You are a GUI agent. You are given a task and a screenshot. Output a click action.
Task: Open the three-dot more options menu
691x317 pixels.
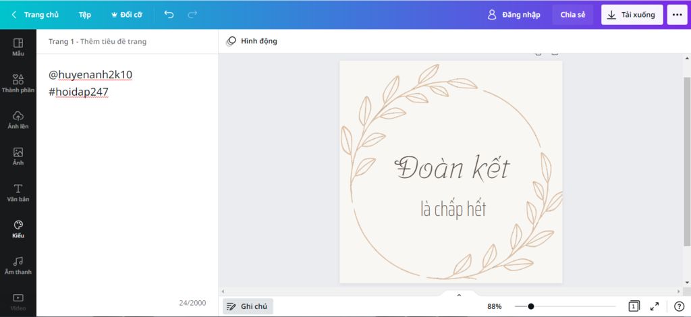coord(678,15)
